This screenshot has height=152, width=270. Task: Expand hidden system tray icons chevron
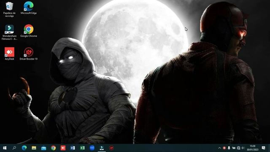click(x=219, y=148)
